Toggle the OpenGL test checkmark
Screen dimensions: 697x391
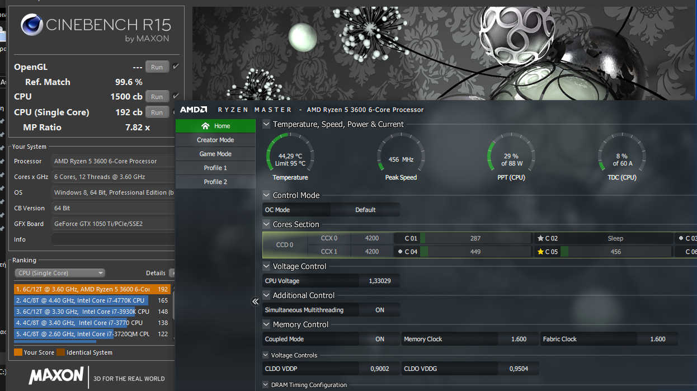point(176,67)
